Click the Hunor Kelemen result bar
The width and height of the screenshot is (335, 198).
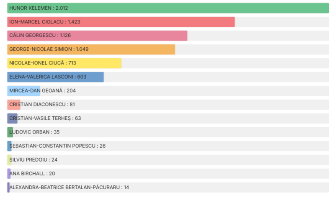[x=167, y=8]
